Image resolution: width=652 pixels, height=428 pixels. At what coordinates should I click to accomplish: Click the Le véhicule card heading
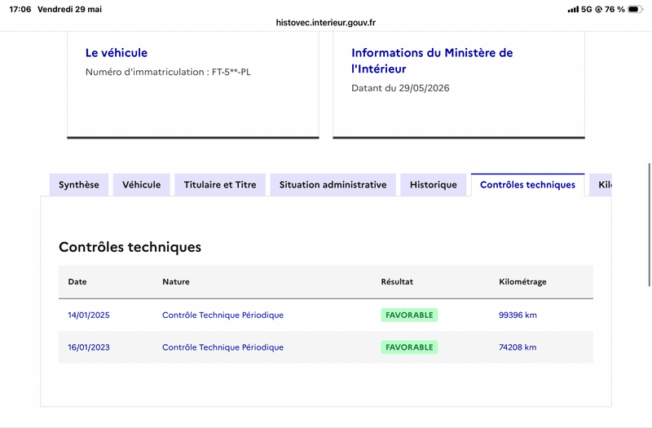pos(117,53)
